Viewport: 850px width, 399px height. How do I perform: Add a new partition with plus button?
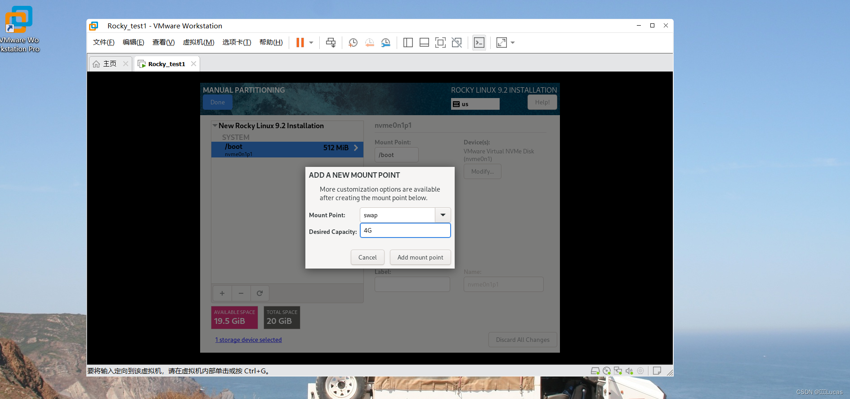[222, 293]
